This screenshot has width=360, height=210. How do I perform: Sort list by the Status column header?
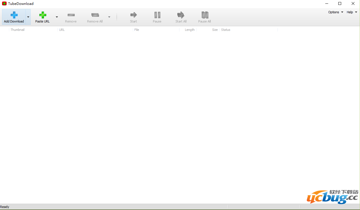pyautogui.click(x=226, y=30)
